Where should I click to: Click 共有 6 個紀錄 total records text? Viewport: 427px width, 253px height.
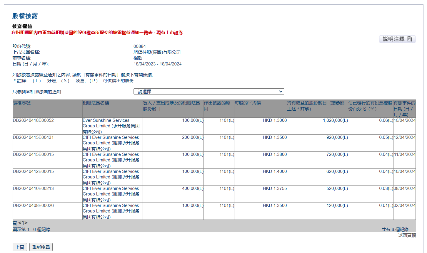[395, 230]
